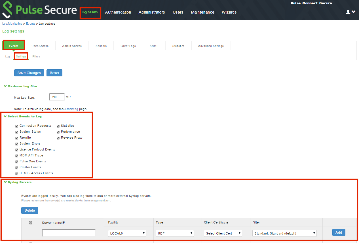
Task: Collapse the Select Events to Log section
Action: (x=23, y=116)
